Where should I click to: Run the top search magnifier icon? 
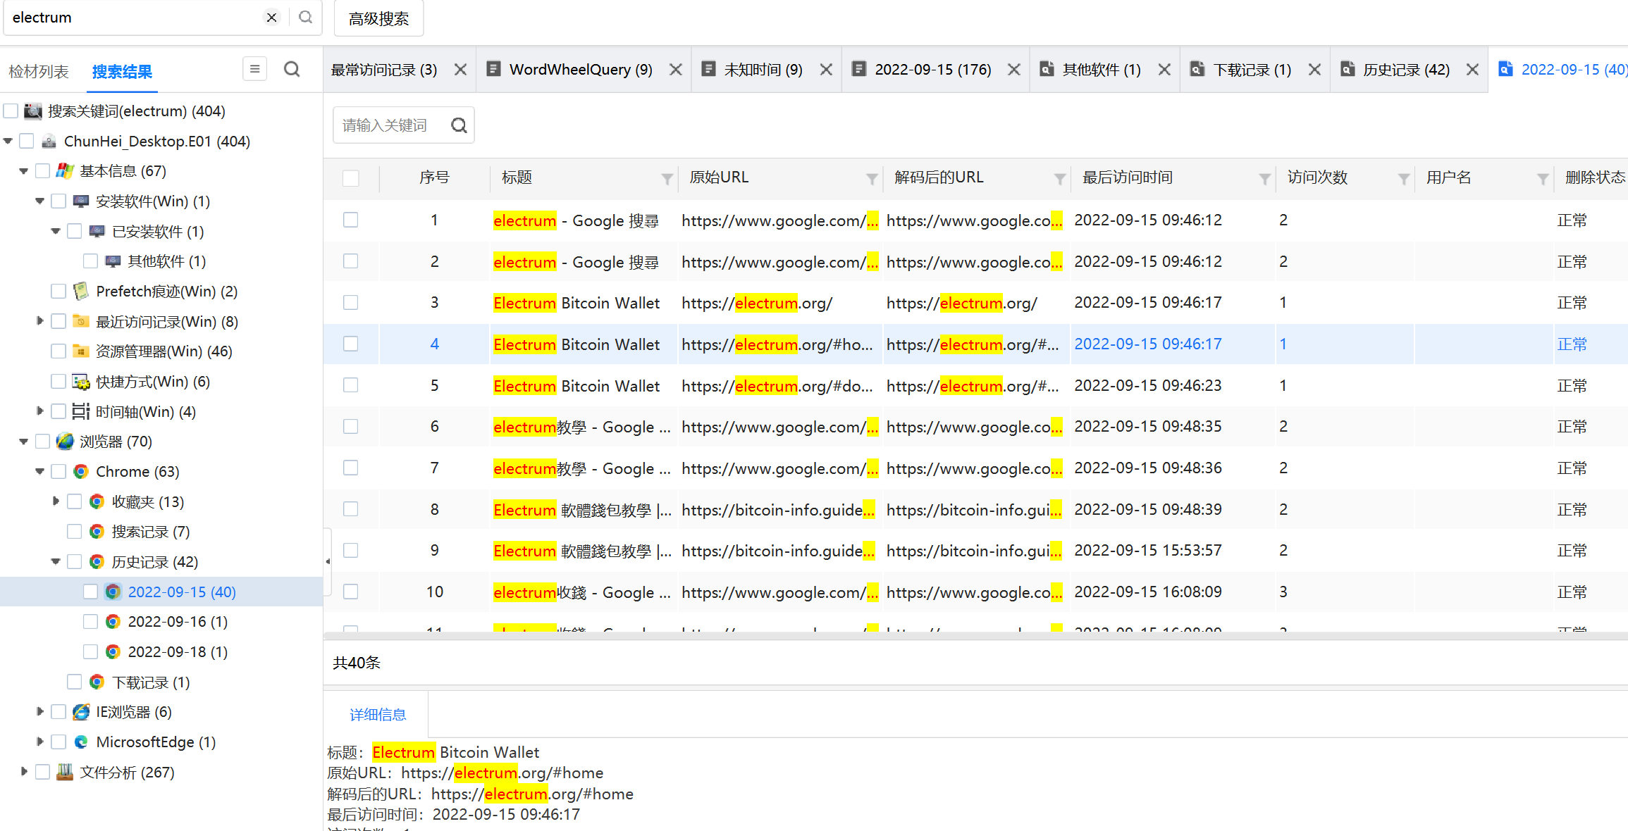(305, 18)
